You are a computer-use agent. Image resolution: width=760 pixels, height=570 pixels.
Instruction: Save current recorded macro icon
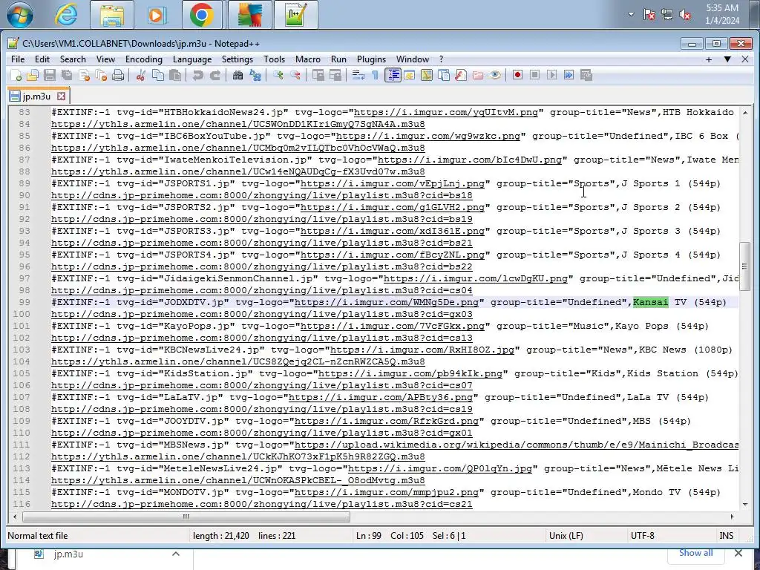(586, 75)
